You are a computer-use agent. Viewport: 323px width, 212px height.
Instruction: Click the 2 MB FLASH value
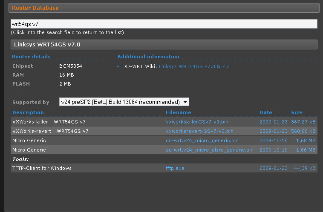pos(65,84)
